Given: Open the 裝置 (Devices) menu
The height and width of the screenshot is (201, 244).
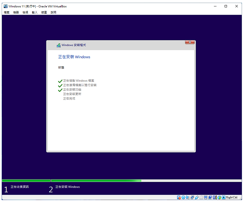Looking at the screenshot, I should click(44, 12).
